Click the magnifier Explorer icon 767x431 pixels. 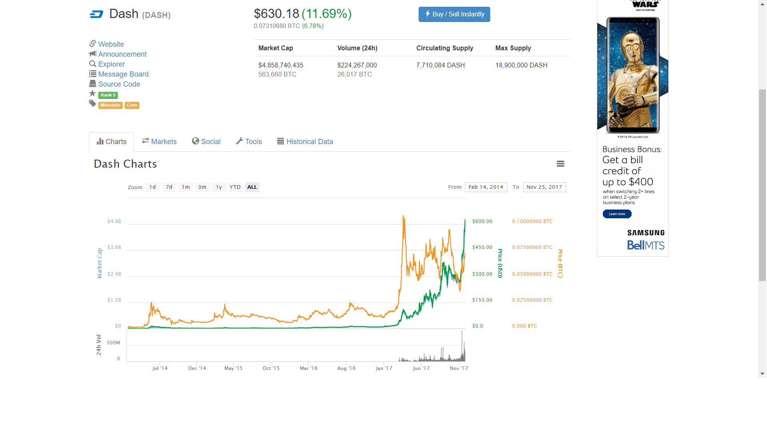tap(93, 64)
